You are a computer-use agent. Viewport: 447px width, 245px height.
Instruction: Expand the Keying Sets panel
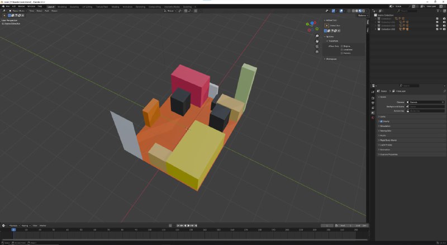[386, 131]
